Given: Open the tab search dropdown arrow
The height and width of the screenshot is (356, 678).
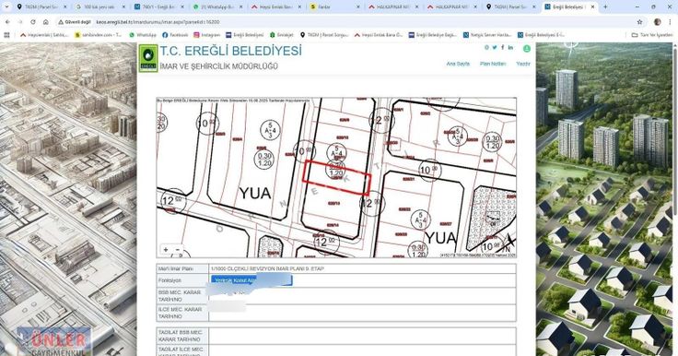Looking at the screenshot, I should (x=6, y=7).
